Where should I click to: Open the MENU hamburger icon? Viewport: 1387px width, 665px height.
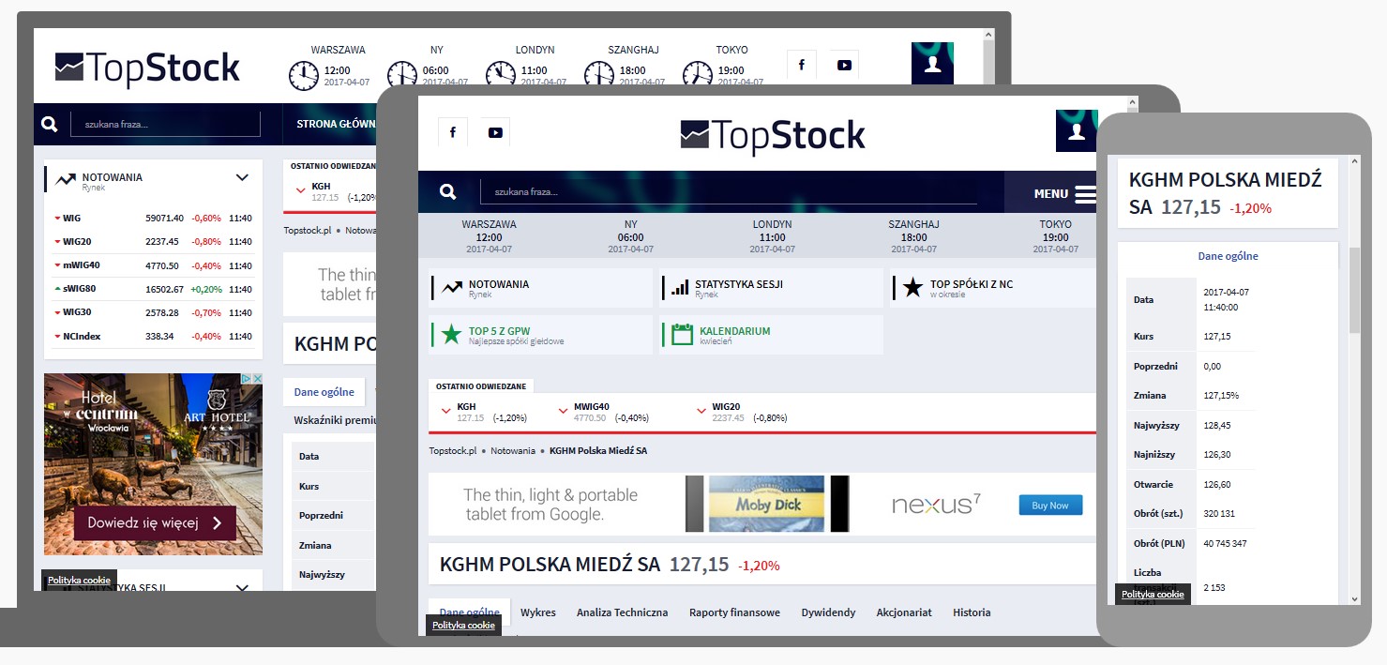(x=1084, y=194)
